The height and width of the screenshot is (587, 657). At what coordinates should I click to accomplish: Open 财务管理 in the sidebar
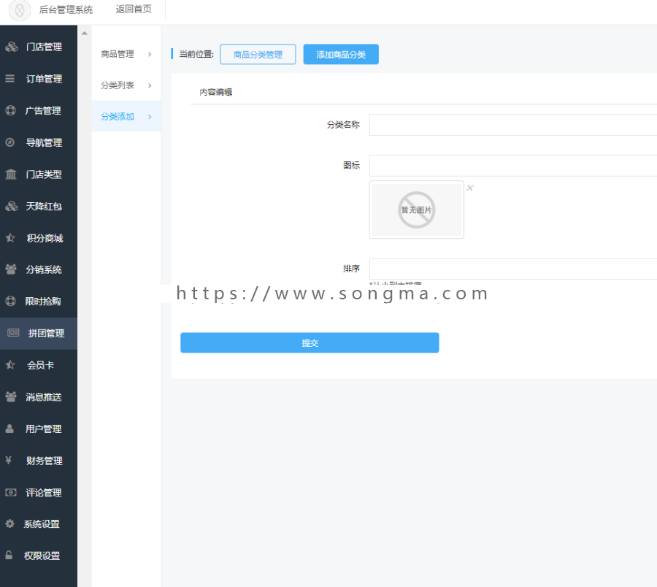pyautogui.click(x=44, y=461)
